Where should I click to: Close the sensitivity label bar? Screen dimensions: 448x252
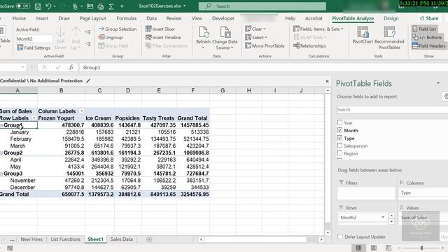click(x=327, y=81)
